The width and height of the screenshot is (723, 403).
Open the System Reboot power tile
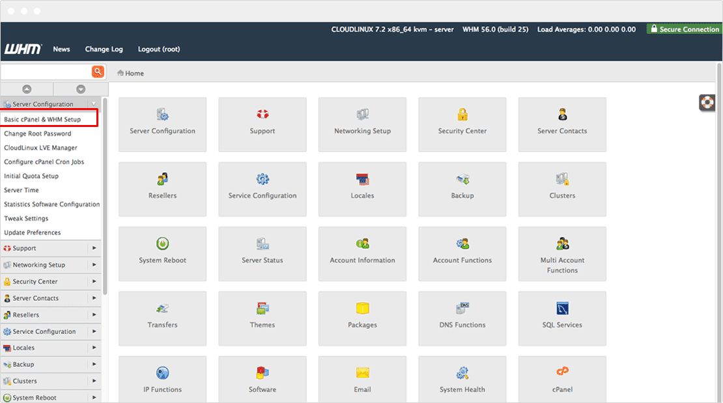coord(162,254)
